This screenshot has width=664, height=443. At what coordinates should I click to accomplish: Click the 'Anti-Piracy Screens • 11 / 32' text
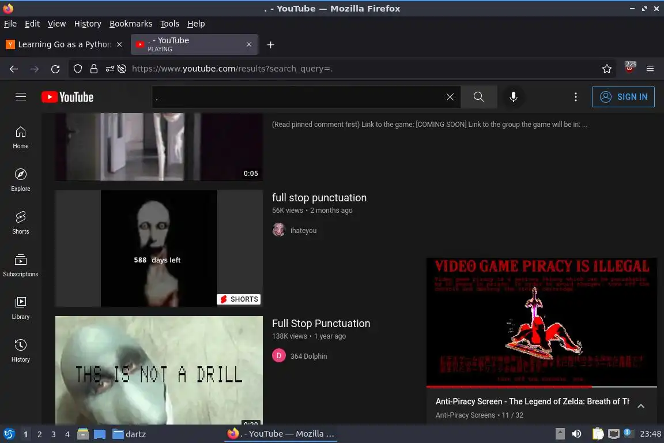(x=480, y=415)
